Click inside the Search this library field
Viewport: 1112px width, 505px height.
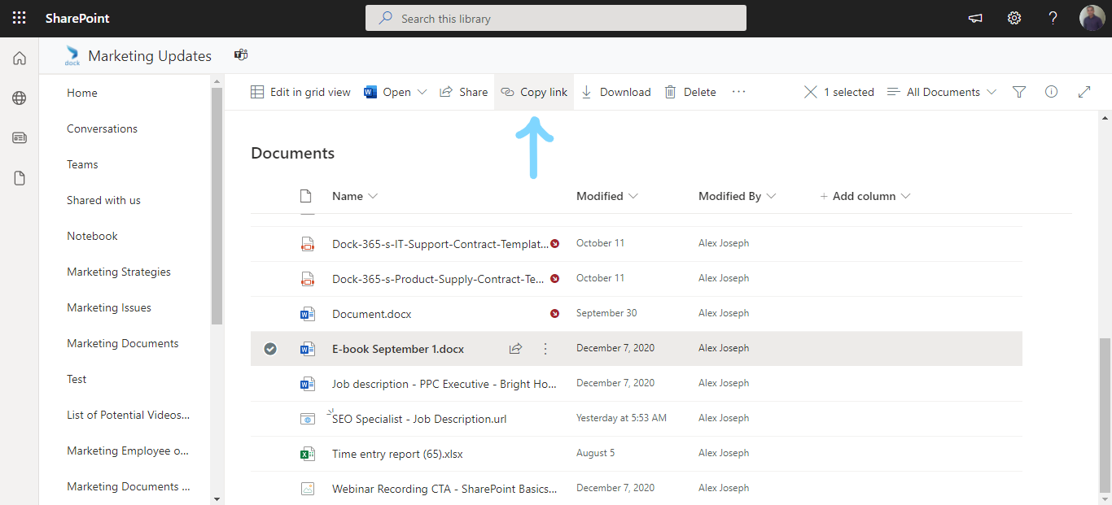(x=556, y=17)
